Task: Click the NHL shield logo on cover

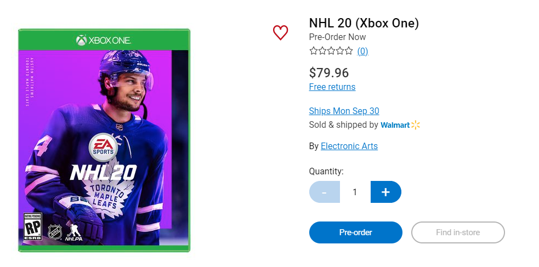Action: [x=55, y=230]
